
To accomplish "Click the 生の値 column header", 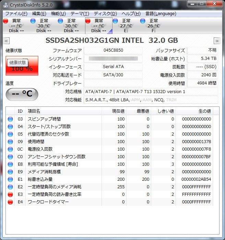I will click(x=194, y=111).
